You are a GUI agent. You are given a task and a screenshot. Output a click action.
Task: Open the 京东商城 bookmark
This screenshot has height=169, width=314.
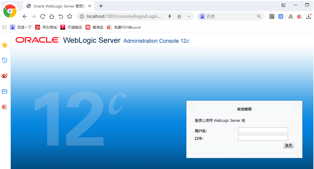(46, 27)
